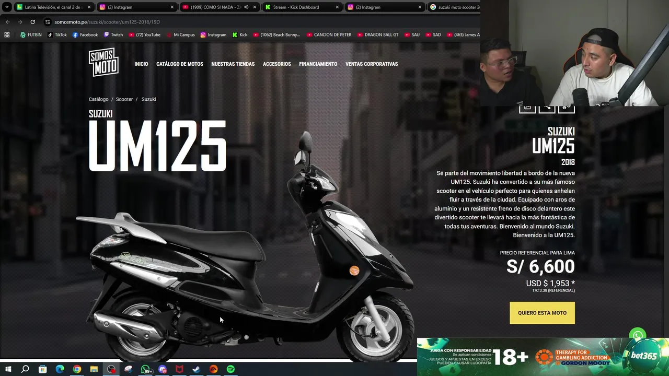Open NUESTRAS TIENDAS menu item
669x376 pixels.
(x=233, y=64)
